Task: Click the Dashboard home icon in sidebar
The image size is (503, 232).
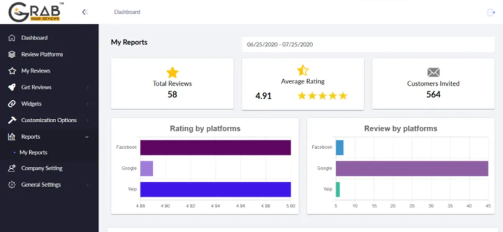Action: click(x=12, y=38)
